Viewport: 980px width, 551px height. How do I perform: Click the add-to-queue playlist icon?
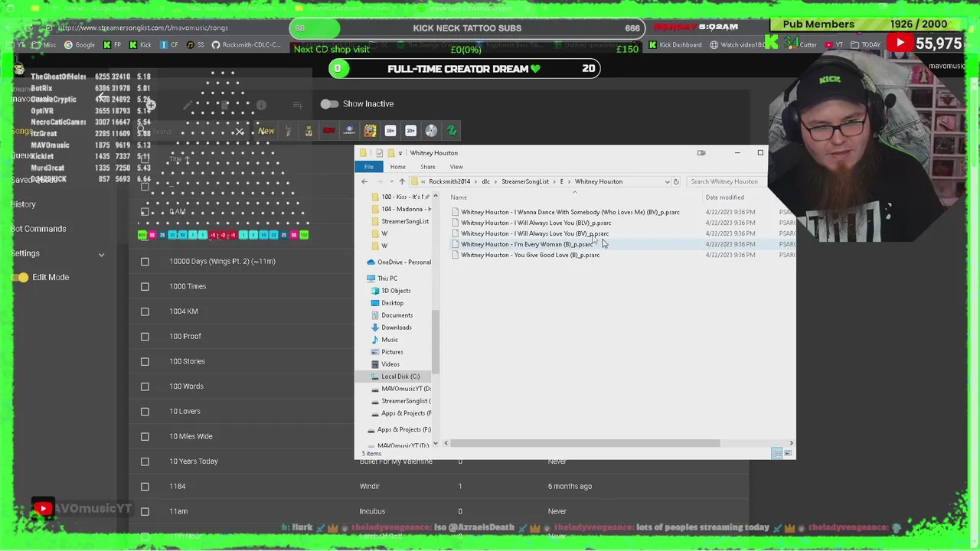click(x=298, y=105)
